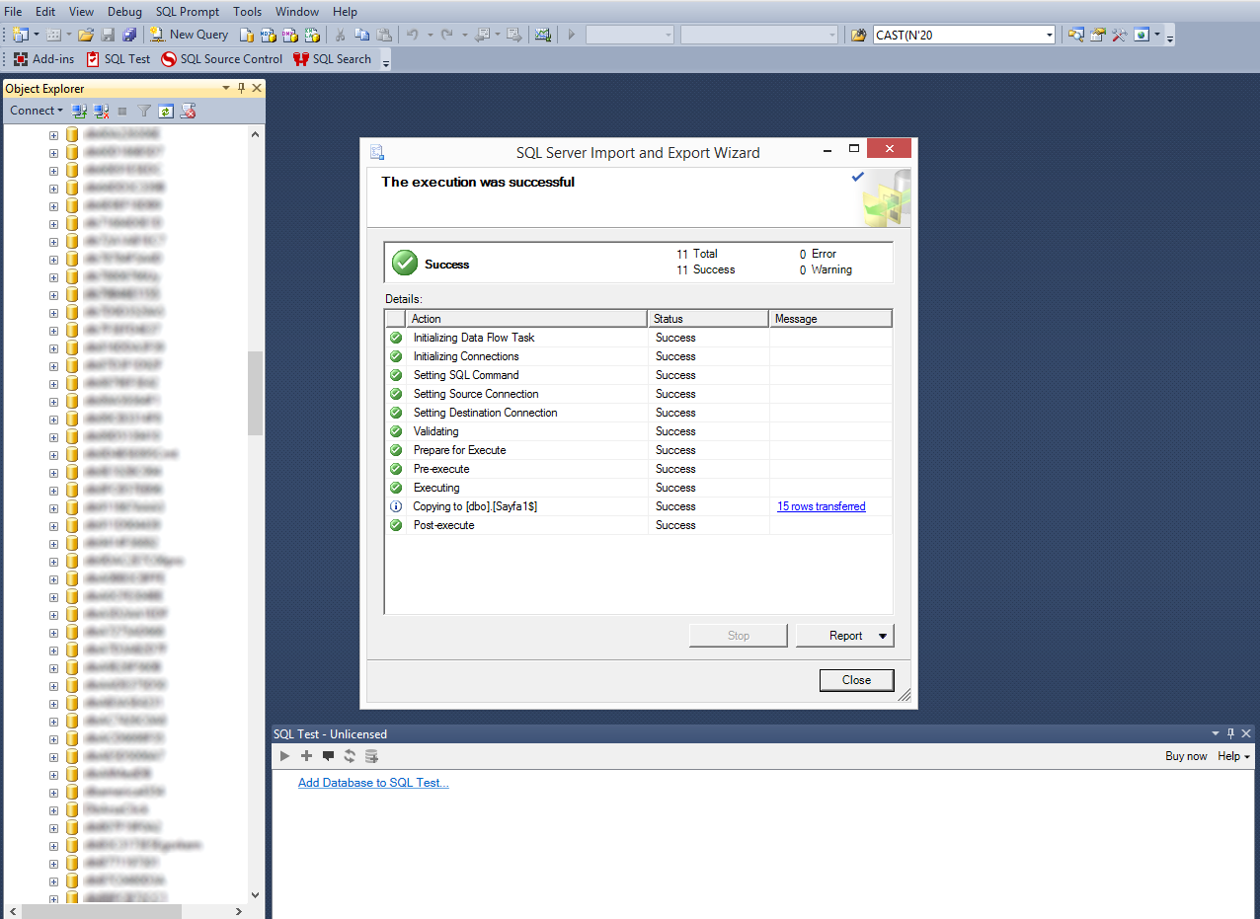Click the Add-ins toolbar icon

click(43, 59)
